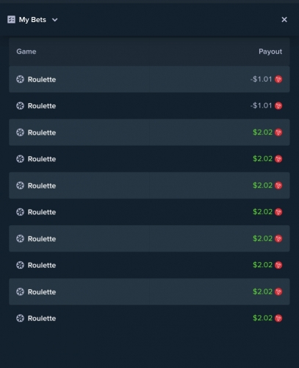Select the Game column header

pos(26,52)
